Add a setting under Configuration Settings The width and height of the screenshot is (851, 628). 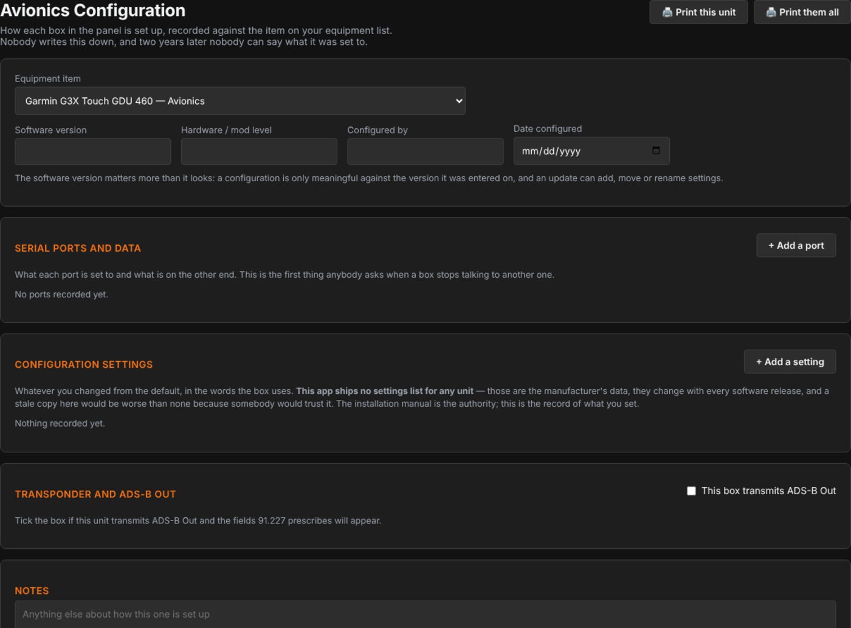pyautogui.click(x=790, y=362)
